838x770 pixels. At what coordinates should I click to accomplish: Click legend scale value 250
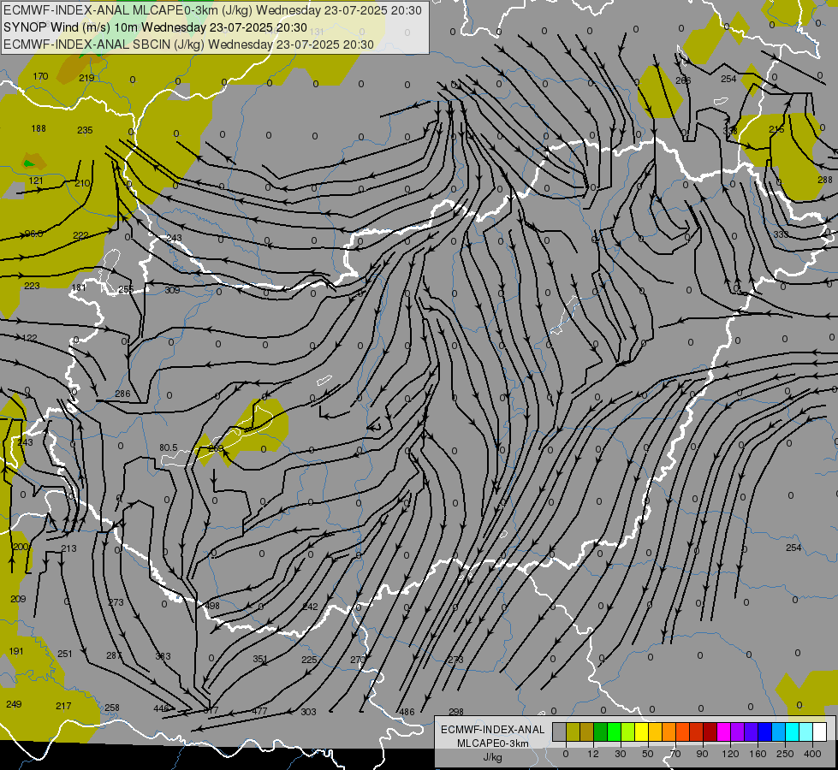(x=785, y=754)
